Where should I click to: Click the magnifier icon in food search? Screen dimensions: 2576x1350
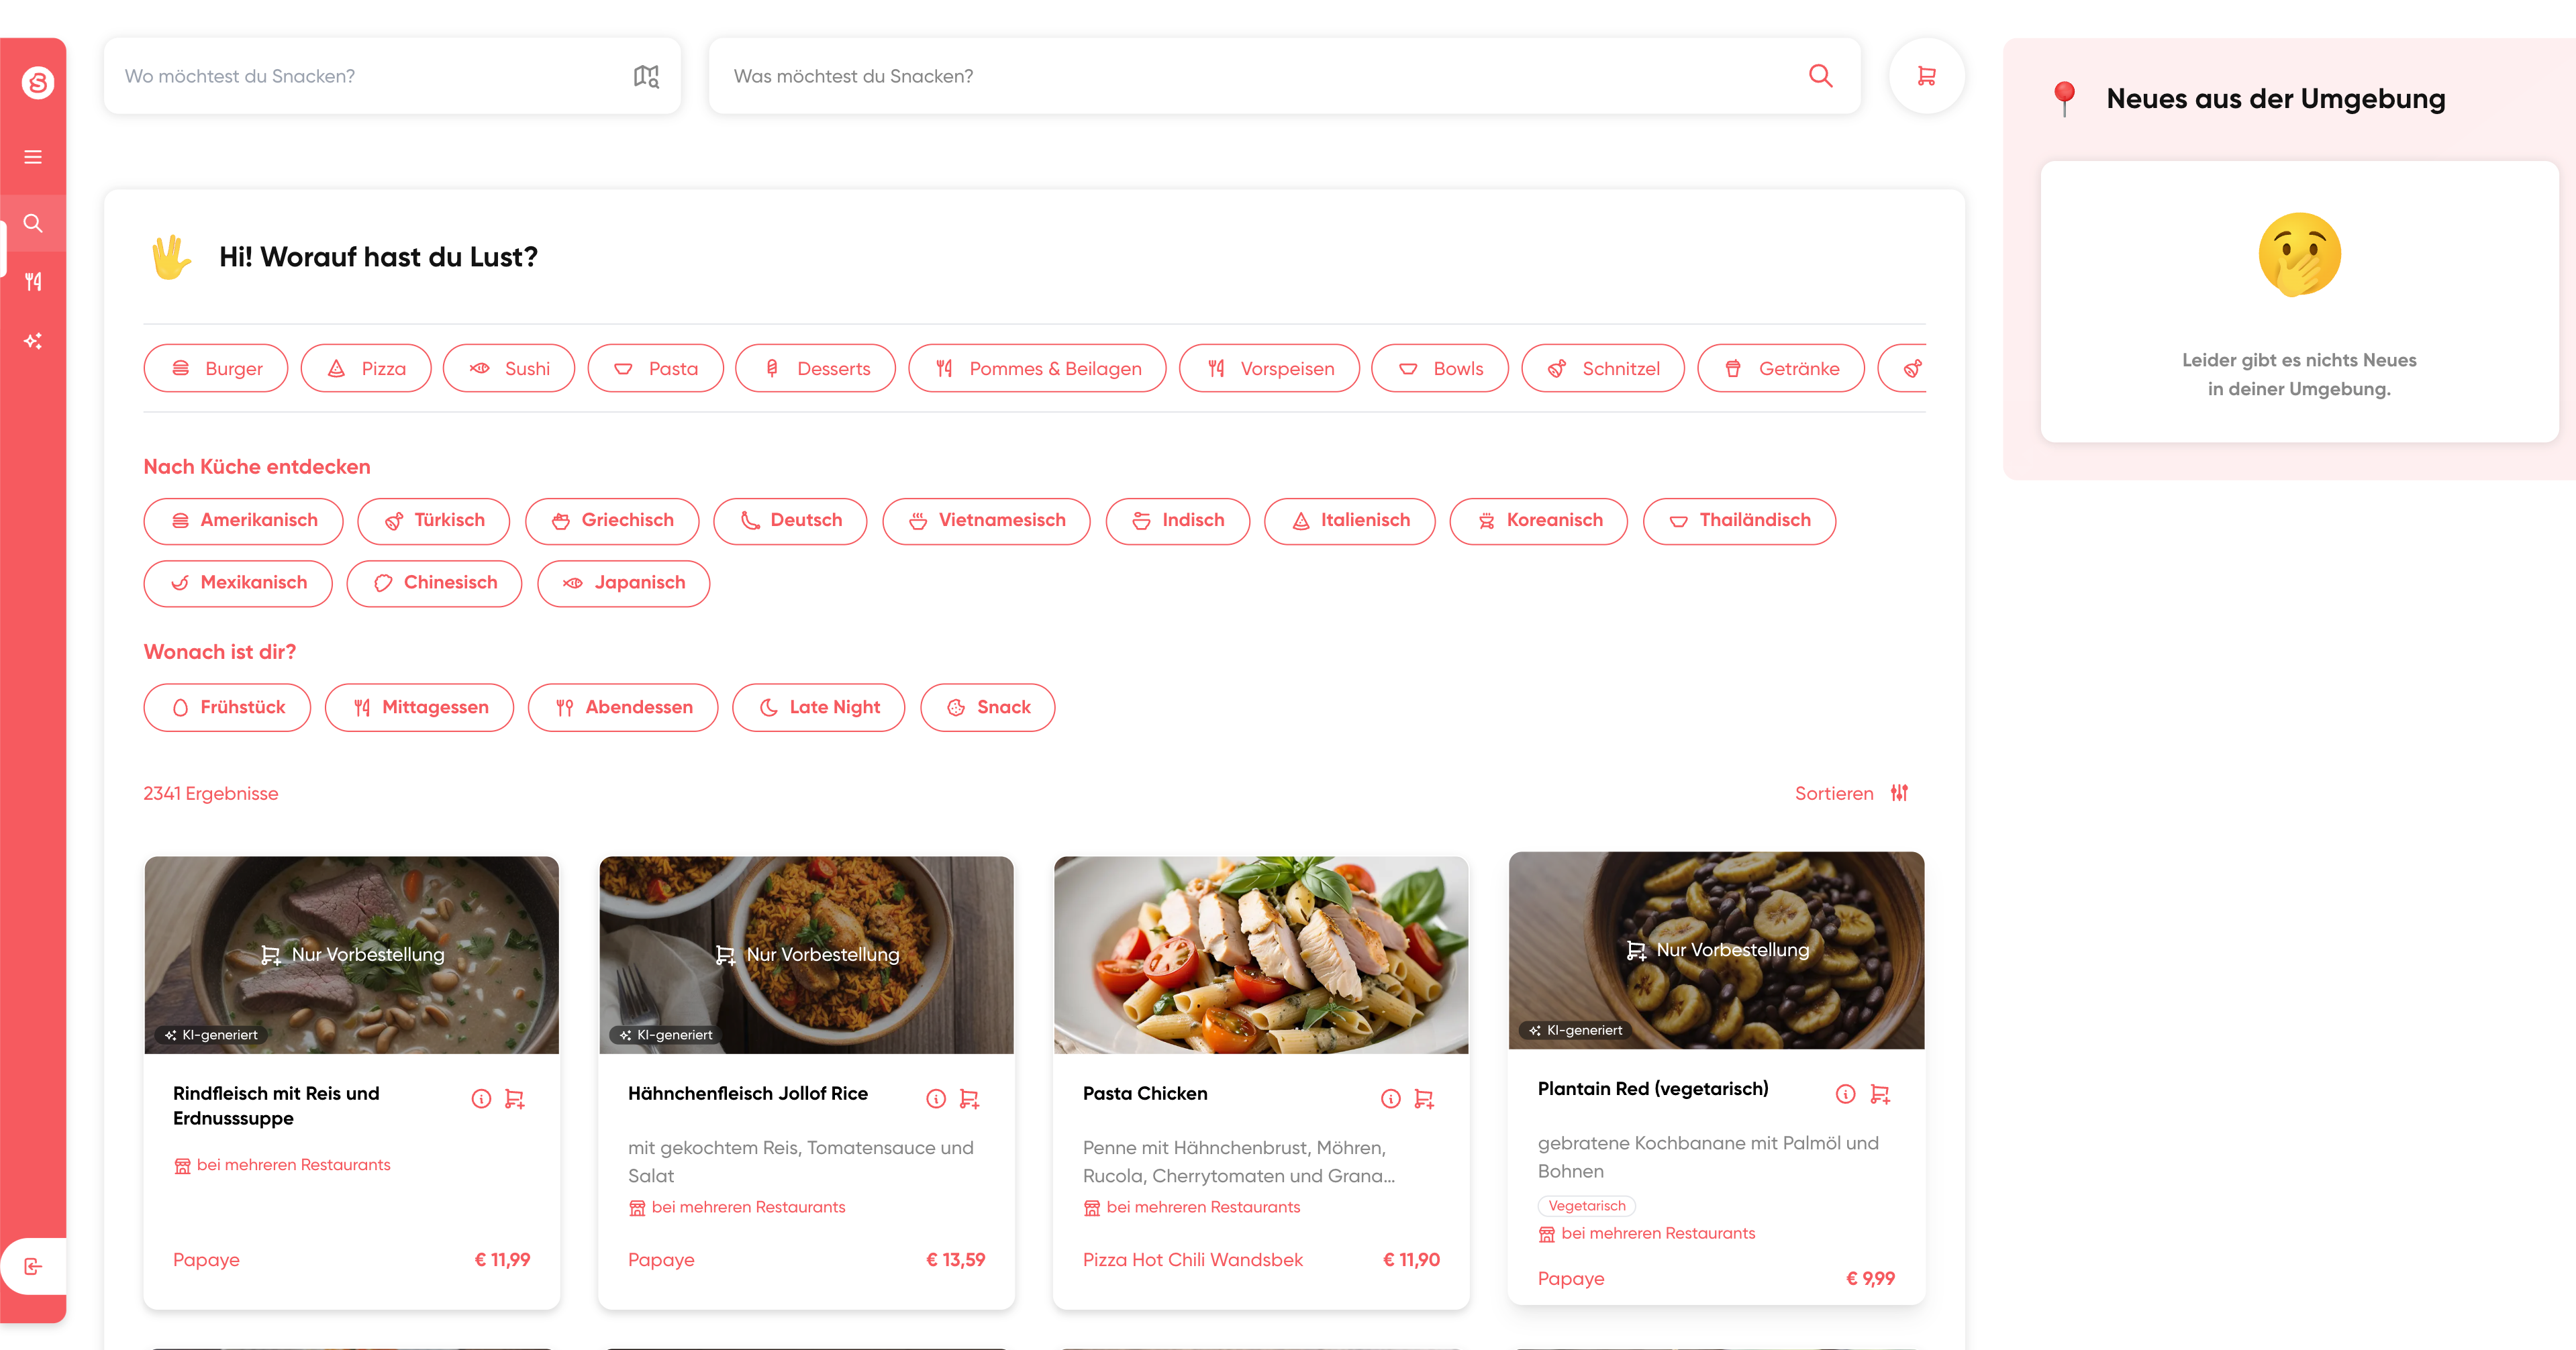(x=1820, y=76)
